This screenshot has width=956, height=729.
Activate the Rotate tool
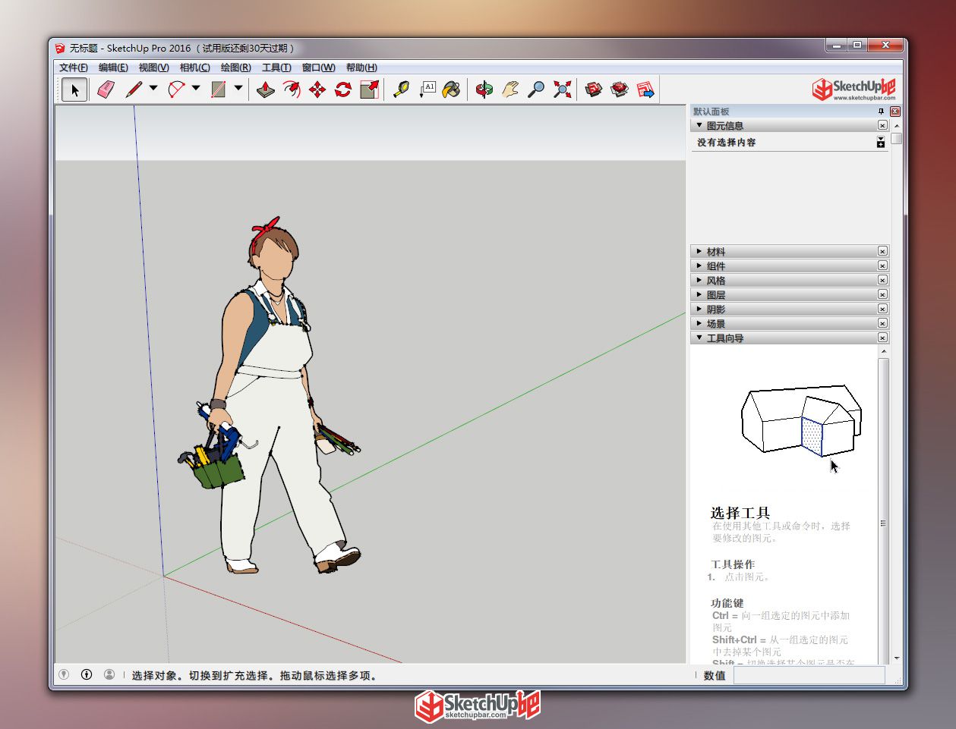click(x=343, y=90)
